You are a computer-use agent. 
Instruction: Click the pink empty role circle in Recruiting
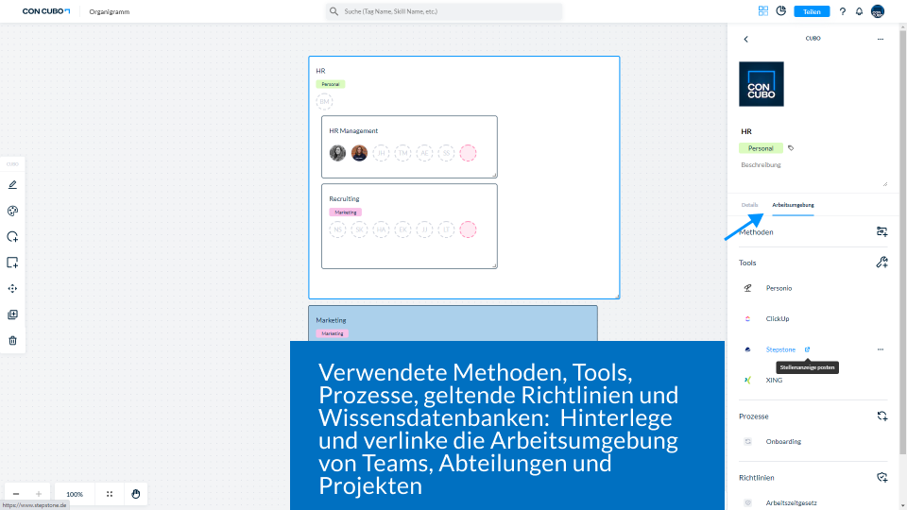tap(468, 229)
